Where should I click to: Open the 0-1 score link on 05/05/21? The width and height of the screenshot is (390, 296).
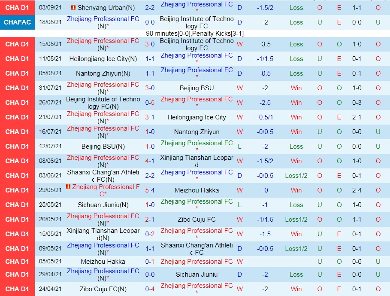pos(150,261)
